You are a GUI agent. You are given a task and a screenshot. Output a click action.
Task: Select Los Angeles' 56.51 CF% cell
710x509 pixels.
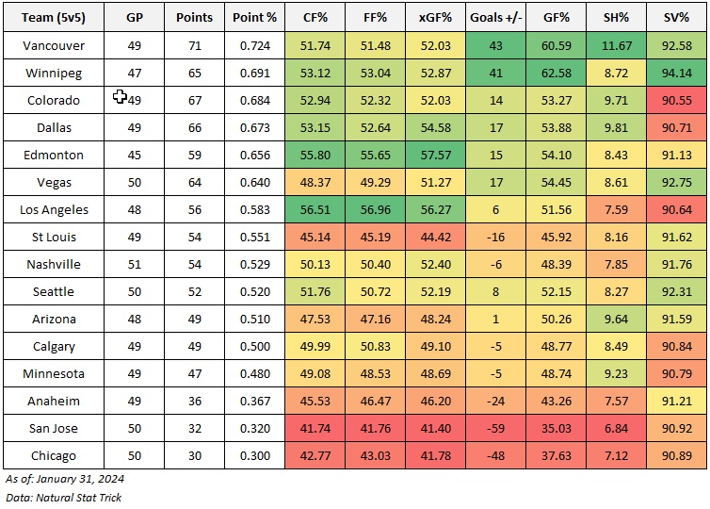(316, 209)
